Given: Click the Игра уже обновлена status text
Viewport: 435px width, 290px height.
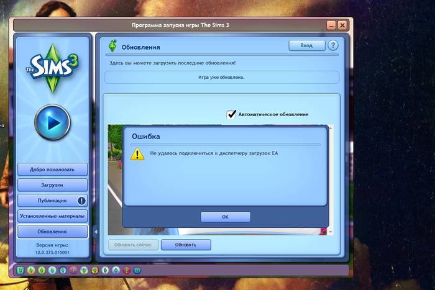Looking at the screenshot, I should point(221,78).
